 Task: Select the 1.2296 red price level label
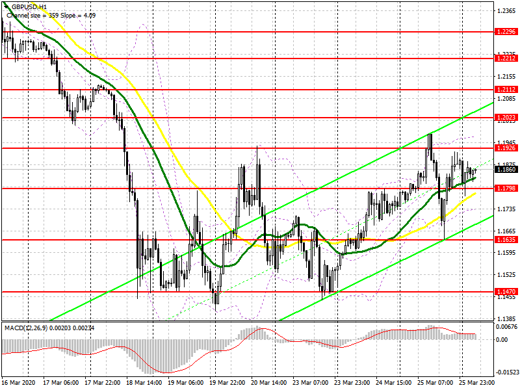(x=506, y=32)
